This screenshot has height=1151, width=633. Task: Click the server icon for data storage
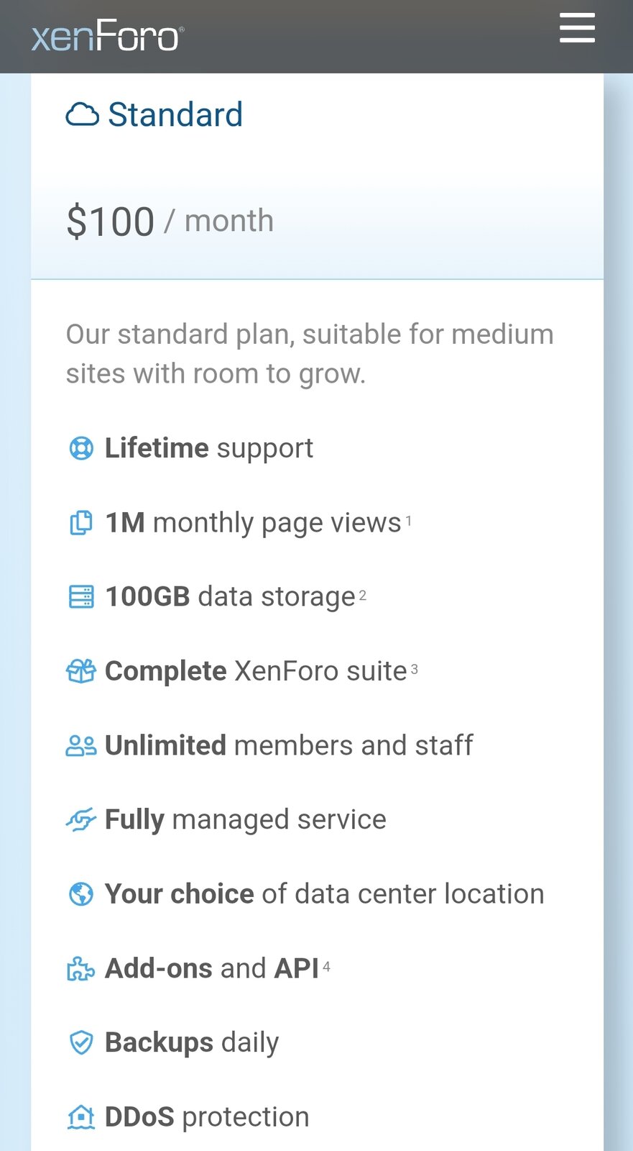pyautogui.click(x=81, y=597)
